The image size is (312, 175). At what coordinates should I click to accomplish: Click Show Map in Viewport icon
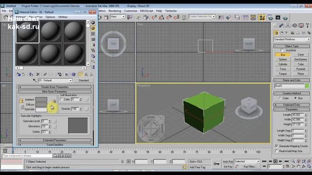point(74,74)
